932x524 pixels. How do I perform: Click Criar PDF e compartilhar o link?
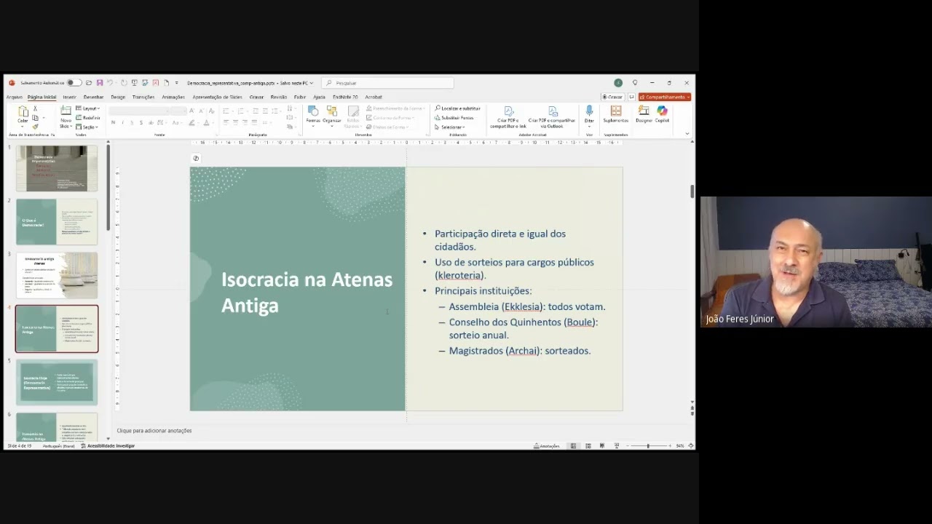coord(508,116)
